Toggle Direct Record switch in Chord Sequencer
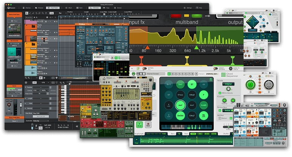Viewport: 292px width, 157px height. pos(216,69)
